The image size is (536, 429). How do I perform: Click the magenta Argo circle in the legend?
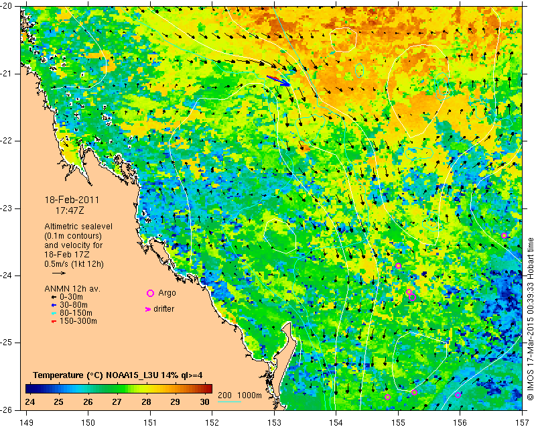150,293
